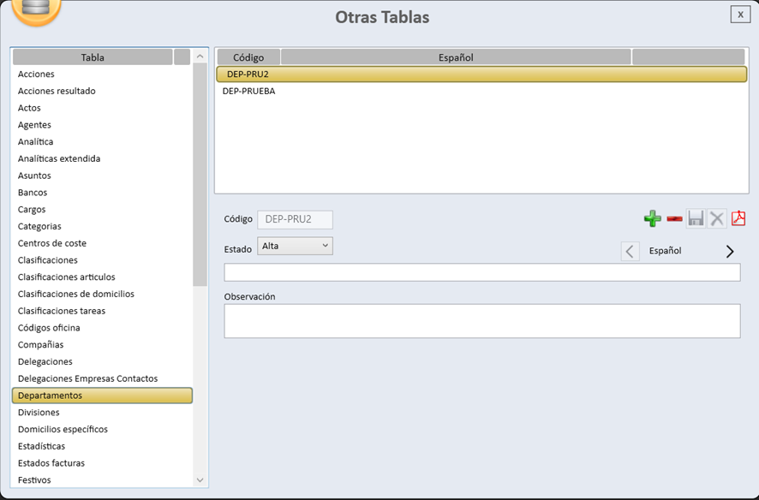Click the database logo icon at top left
Viewport: 759px width, 500px height.
pos(36,9)
